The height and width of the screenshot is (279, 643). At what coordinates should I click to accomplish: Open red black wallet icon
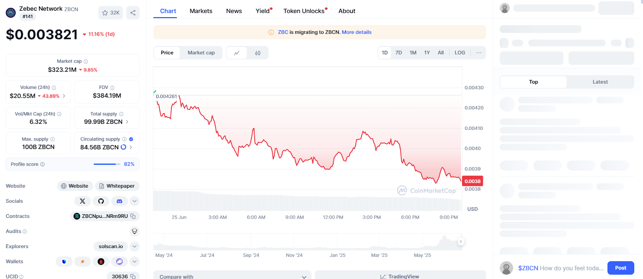(101, 262)
